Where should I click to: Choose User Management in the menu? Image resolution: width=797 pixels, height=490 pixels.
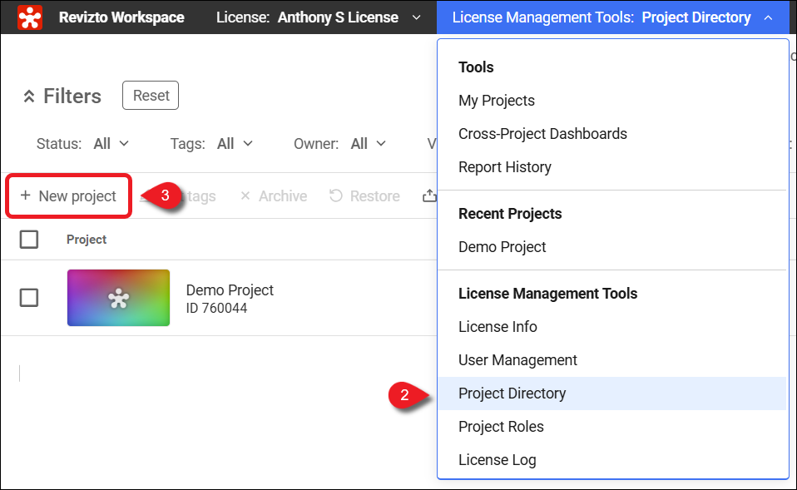pyautogui.click(x=517, y=360)
